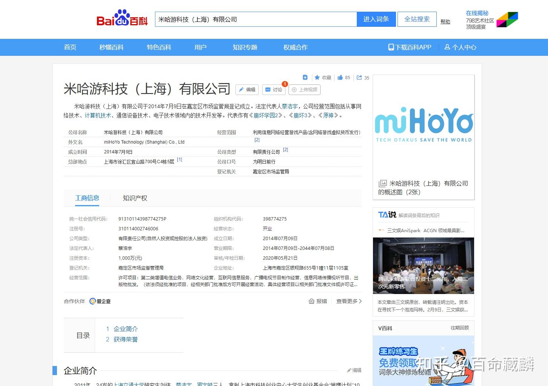Image resolution: width=548 pixels, height=386 pixels.
Task: Click the 编辑 edit button
Action: coord(247,90)
